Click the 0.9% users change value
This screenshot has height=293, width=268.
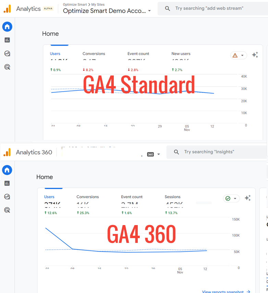click(56, 70)
